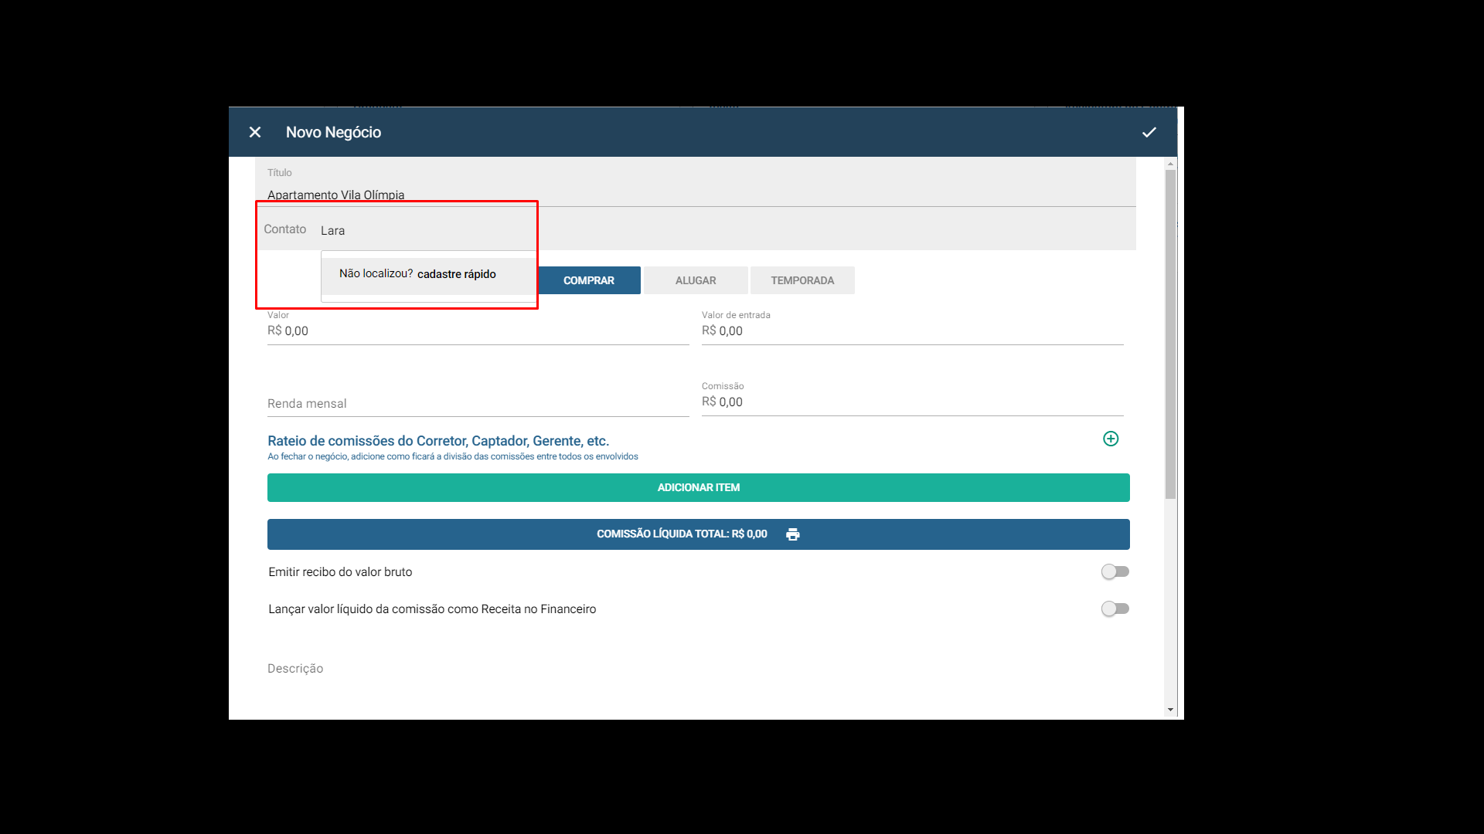Click the printer icon in commission bar
Screen dimensions: 1484x834
pos(793,534)
